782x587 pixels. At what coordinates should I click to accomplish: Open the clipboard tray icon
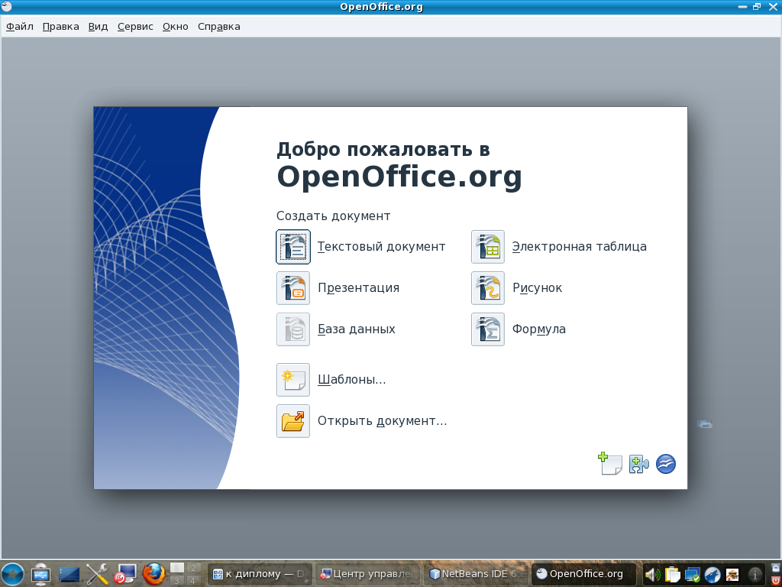672,575
